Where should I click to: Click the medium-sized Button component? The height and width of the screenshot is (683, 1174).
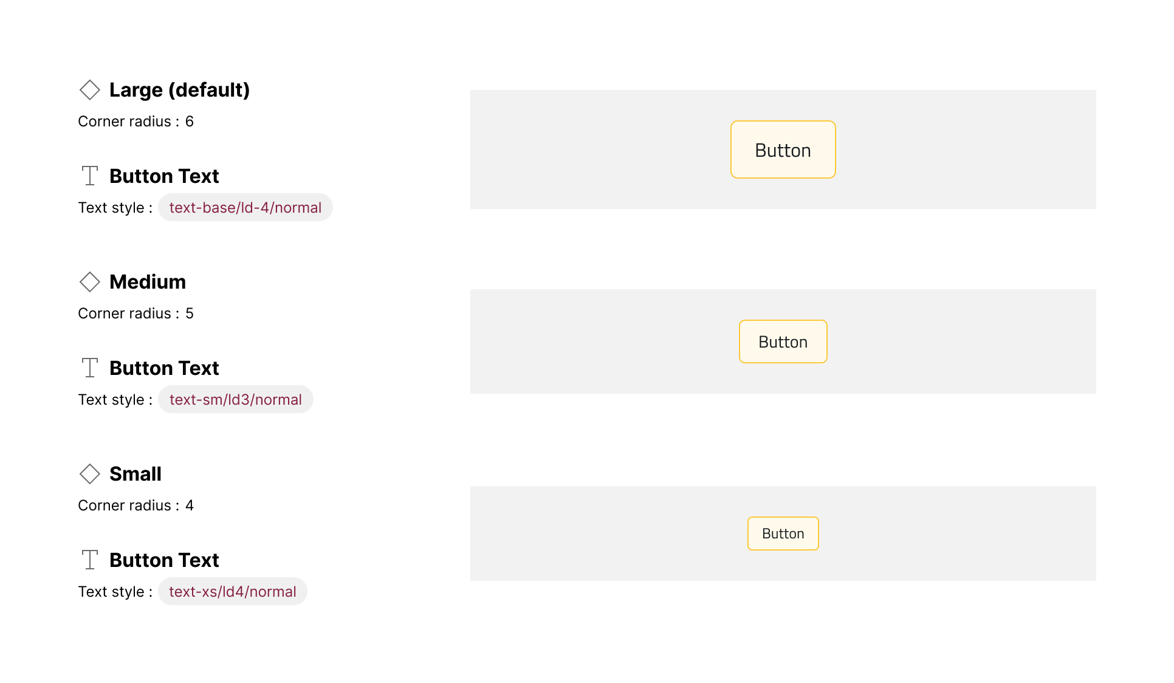(783, 341)
